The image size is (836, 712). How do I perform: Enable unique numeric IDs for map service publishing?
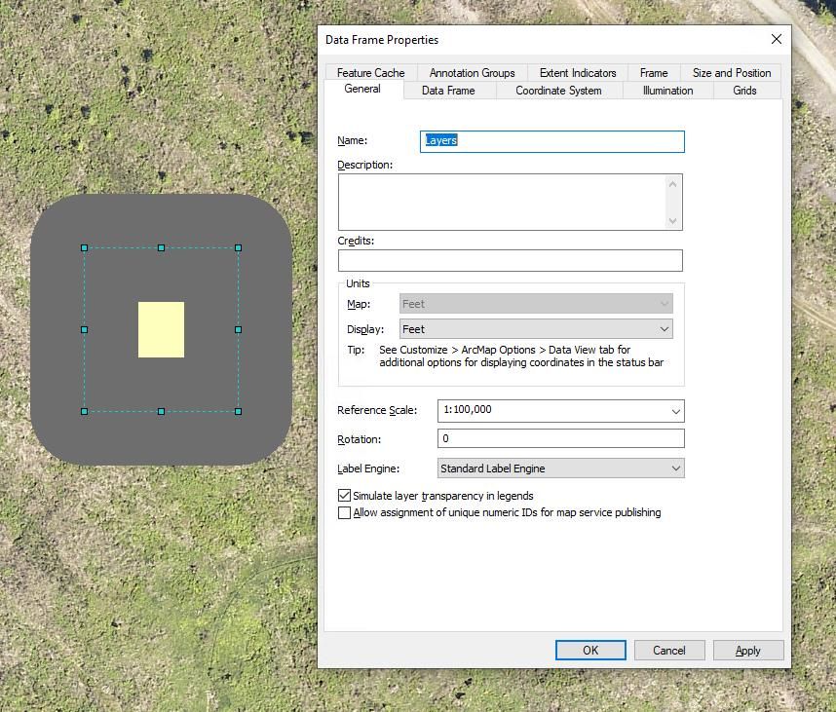pos(344,512)
